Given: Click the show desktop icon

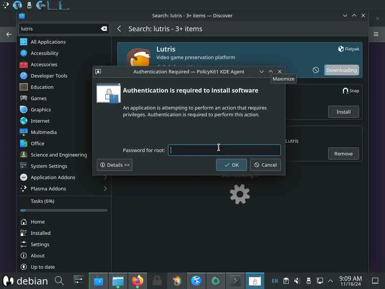Looking at the screenshot, I should (375, 281).
